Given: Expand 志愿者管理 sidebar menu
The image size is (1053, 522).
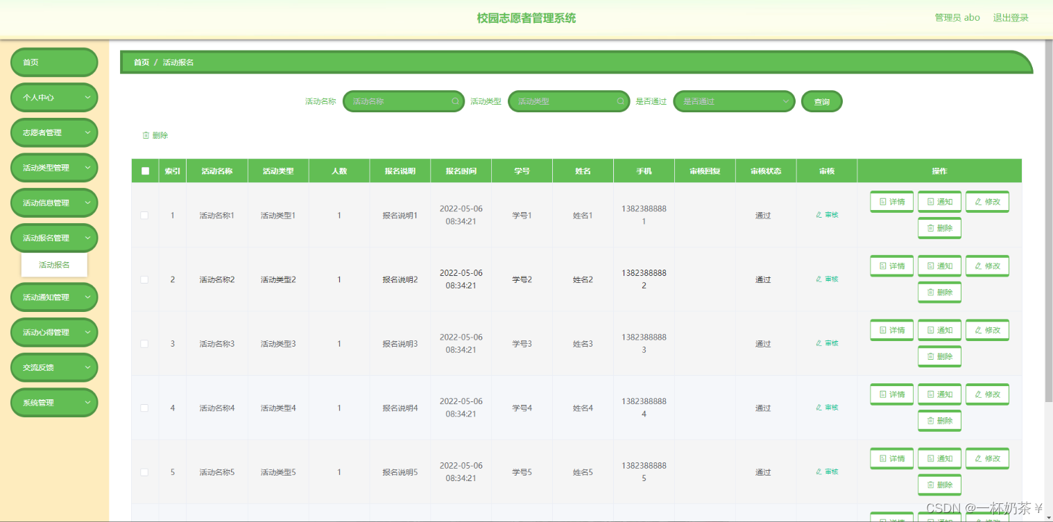Looking at the screenshot, I should pos(54,132).
